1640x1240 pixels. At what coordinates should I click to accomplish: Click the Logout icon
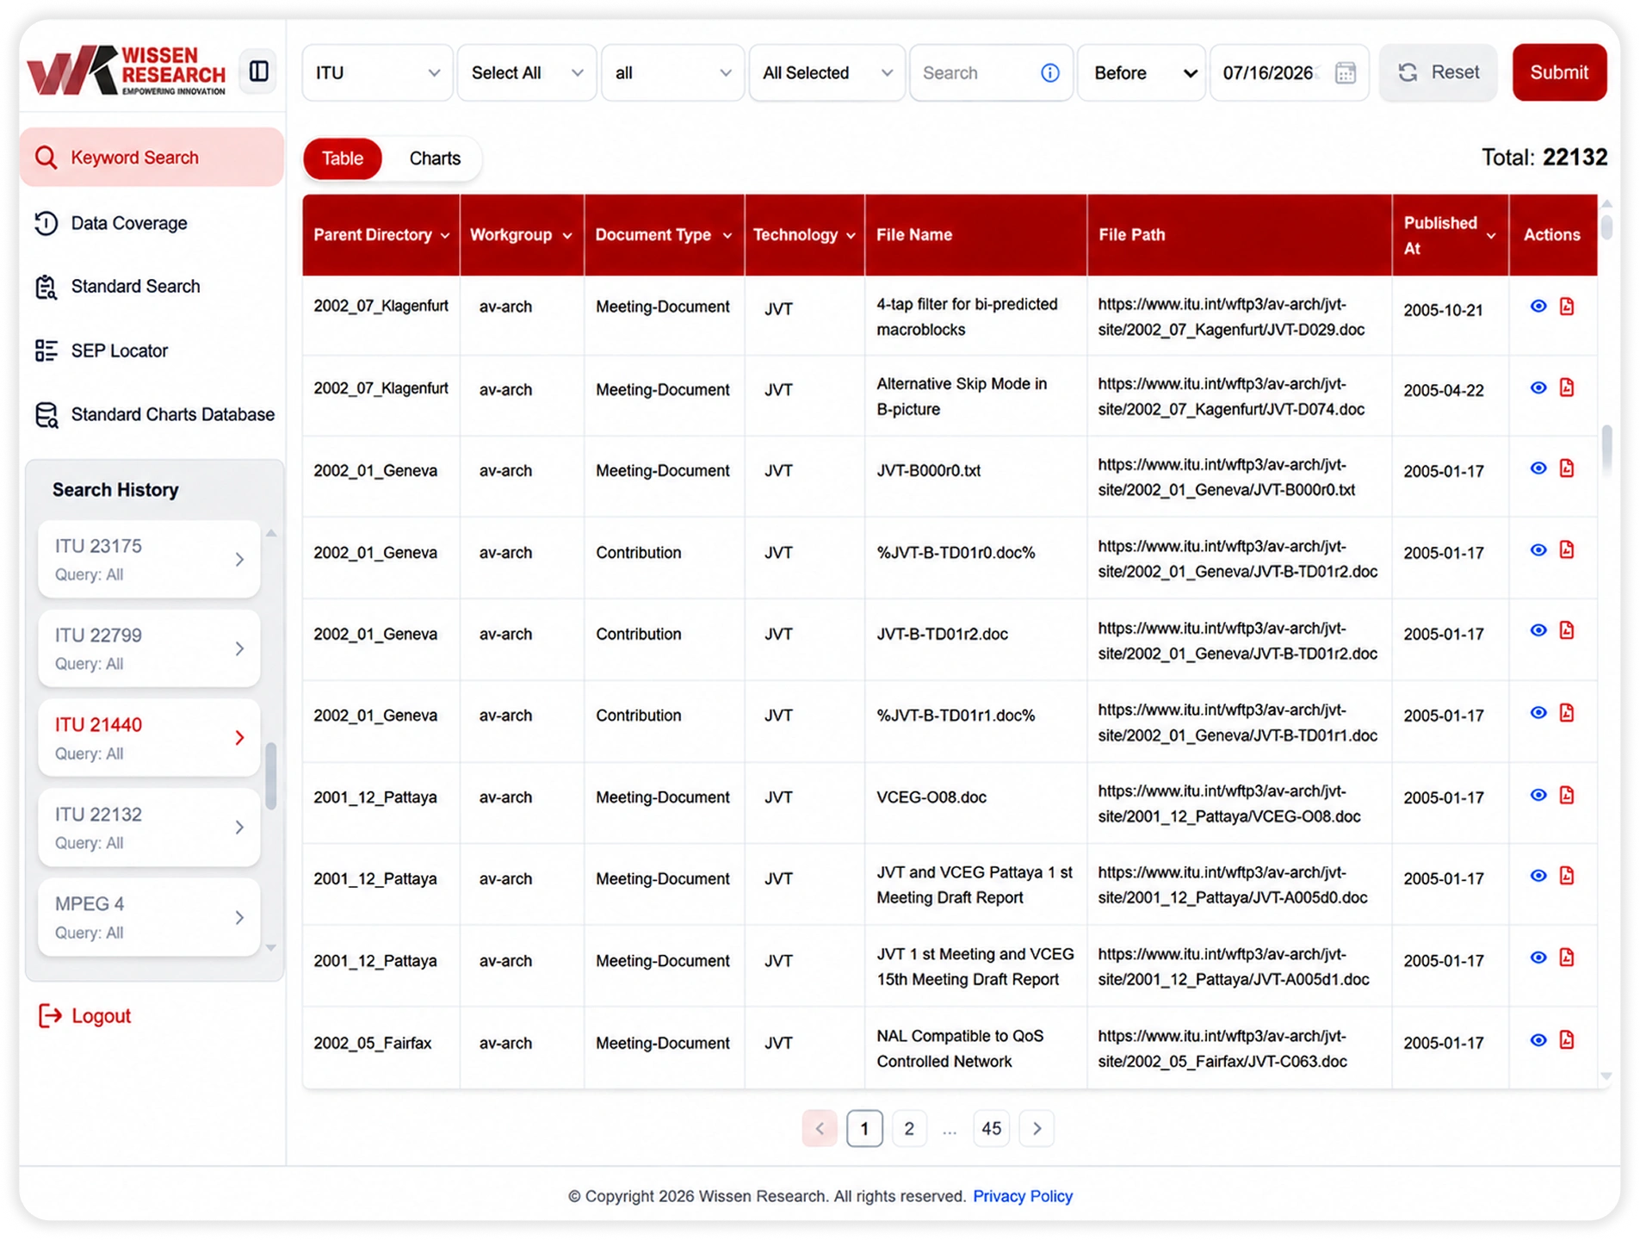pyautogui.click(x=50, y=1016)
